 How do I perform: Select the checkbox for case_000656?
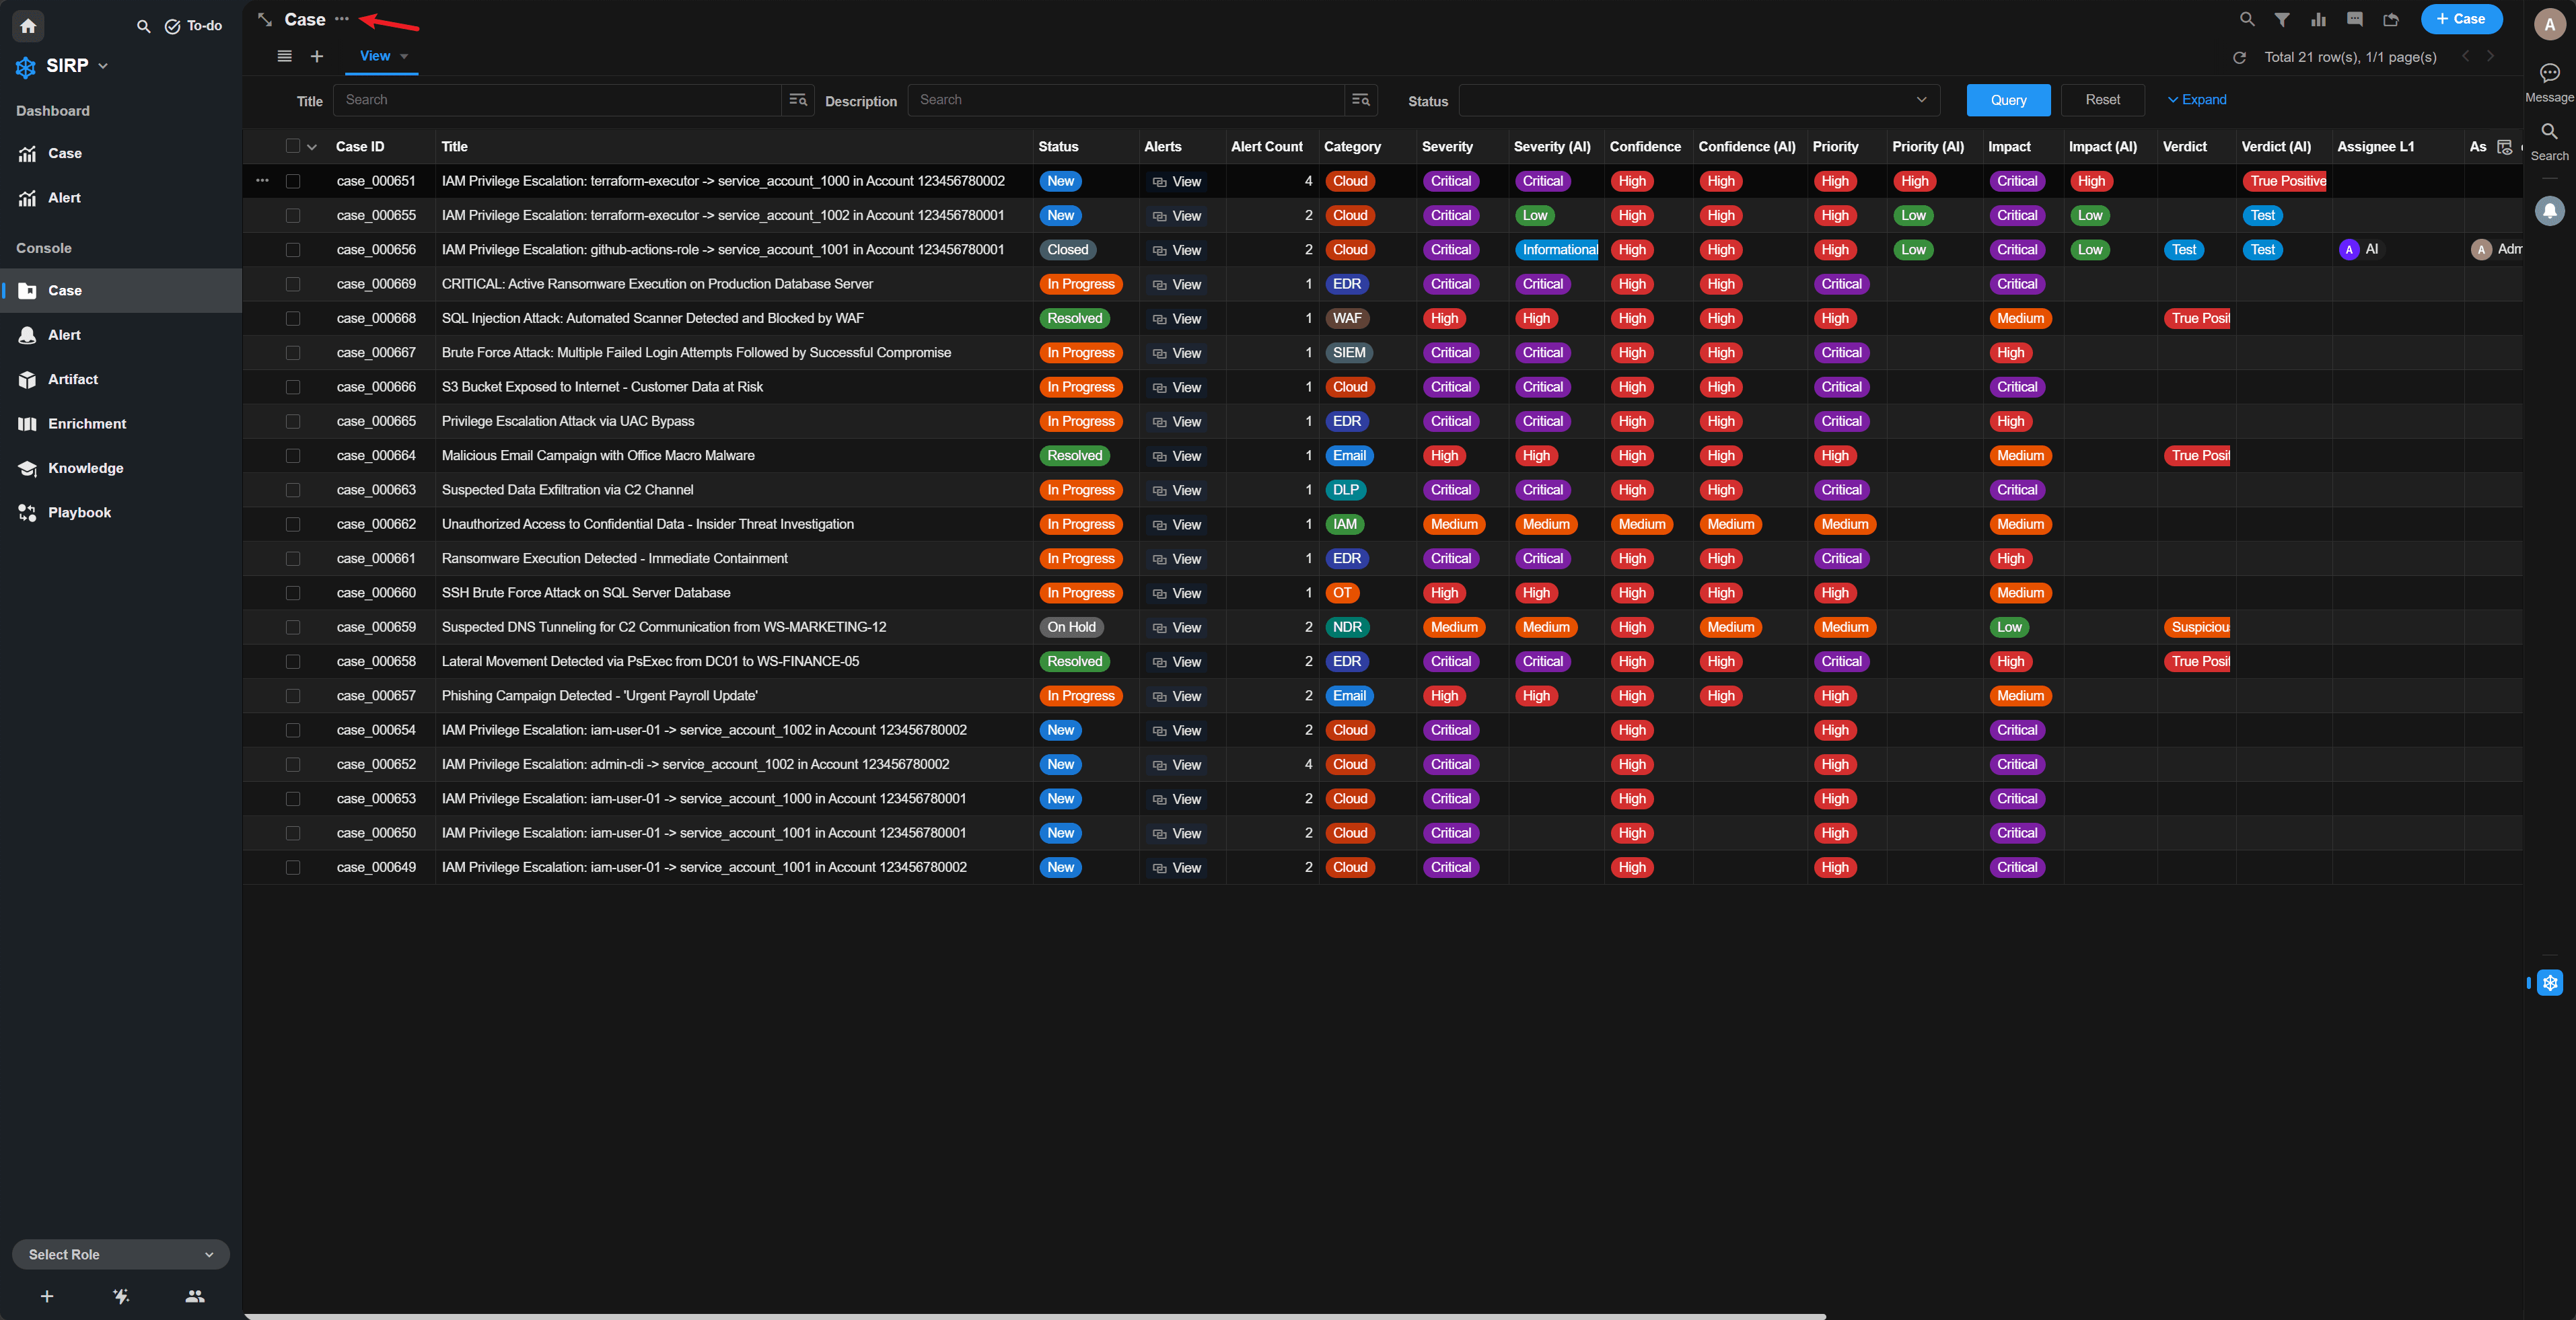(x=293, y=250)
